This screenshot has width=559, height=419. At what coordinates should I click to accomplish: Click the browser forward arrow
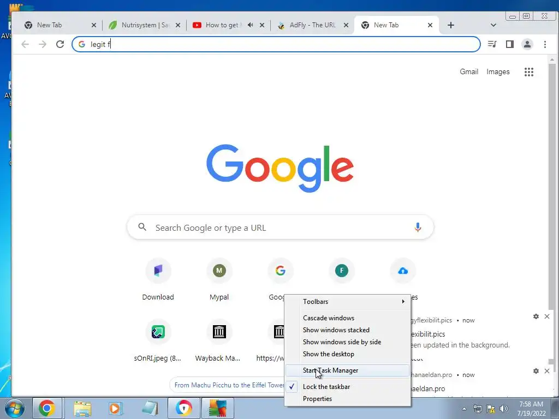(x=43, y=44)
